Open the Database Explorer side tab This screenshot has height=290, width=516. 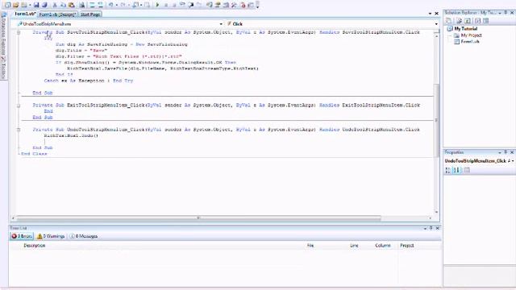[3, 34]
